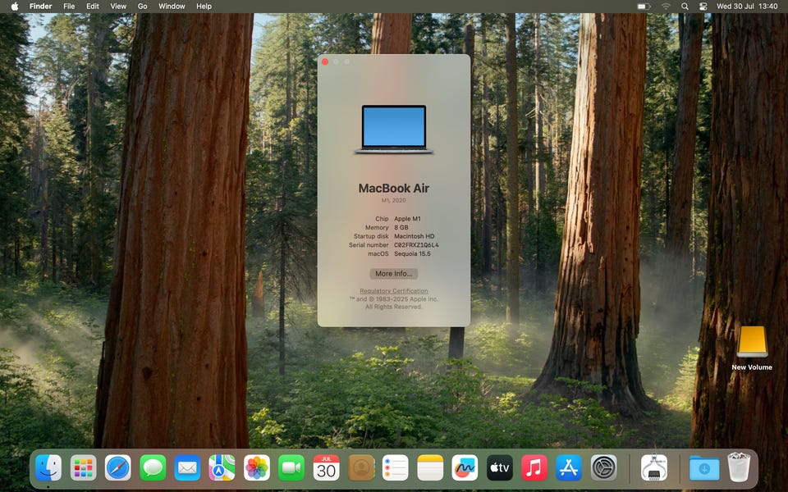The image size is (788, 492).
Task: Open the Apple menu
Action: pos(14,7)
